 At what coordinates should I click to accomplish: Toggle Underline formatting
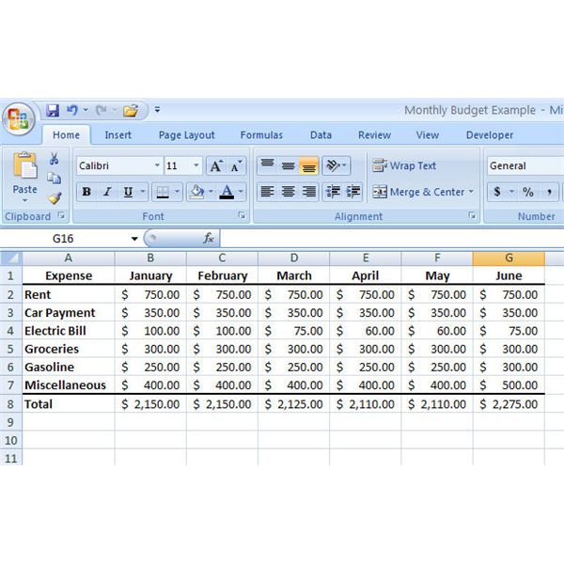coord(128,192)
